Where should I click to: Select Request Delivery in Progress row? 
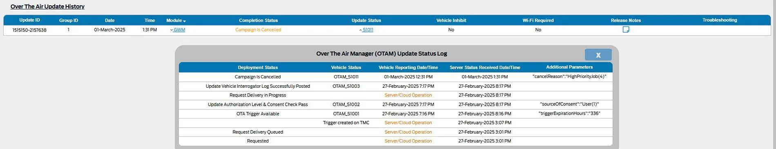click(x=395, y=95)
